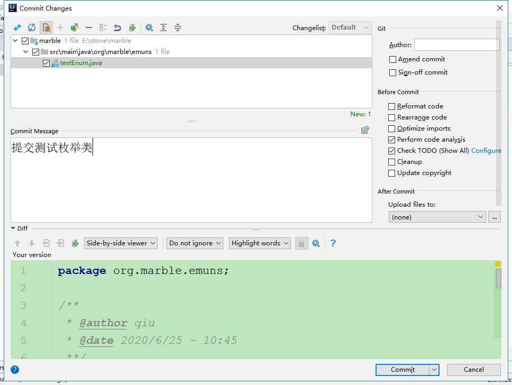The image size is (512, 385).
Task: Open the Changelist Default dropdown
Action: click(x=350, y=27)
